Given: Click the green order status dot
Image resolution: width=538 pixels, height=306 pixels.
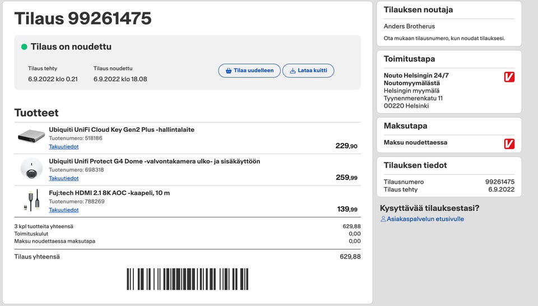Looking at the screenshot, I should click(x=24, y=47).
